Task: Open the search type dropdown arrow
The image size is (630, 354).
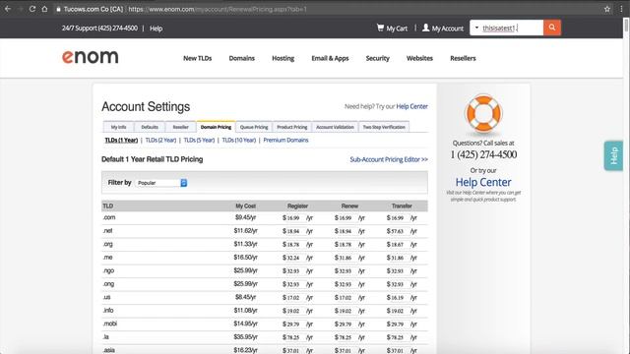Action: pos(476,28)
